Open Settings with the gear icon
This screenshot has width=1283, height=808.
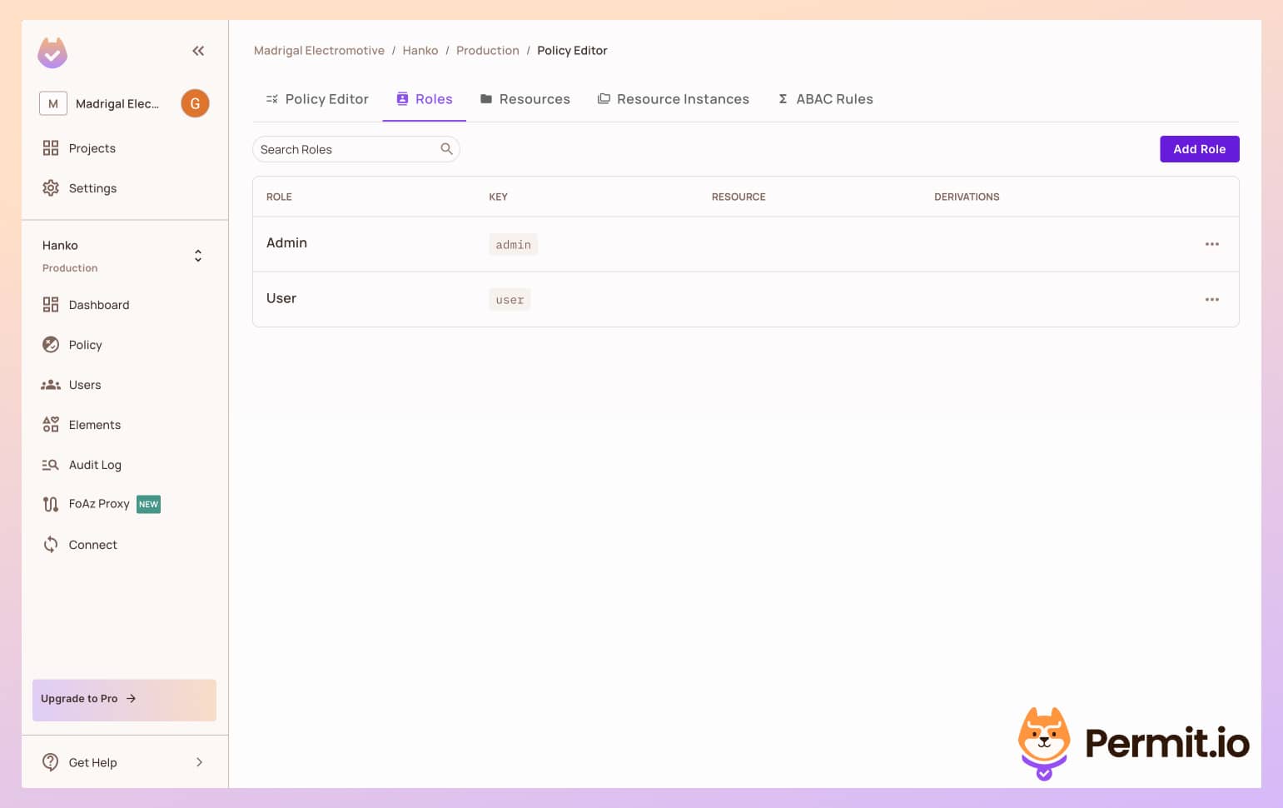(x=51, y=187)
